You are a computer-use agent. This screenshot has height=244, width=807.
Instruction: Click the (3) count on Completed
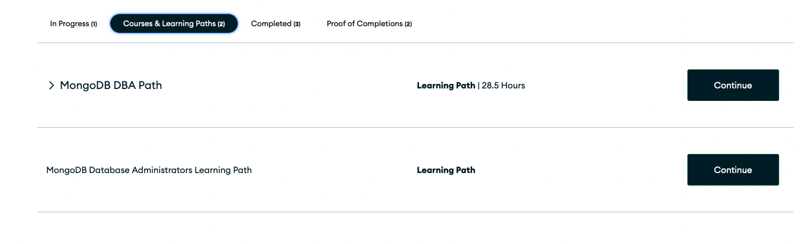click(297, 24)
